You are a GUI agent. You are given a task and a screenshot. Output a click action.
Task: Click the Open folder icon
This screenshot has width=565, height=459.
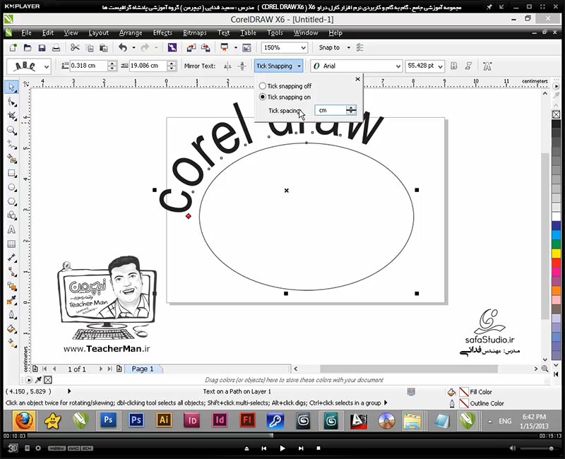[x=28, y=47]
